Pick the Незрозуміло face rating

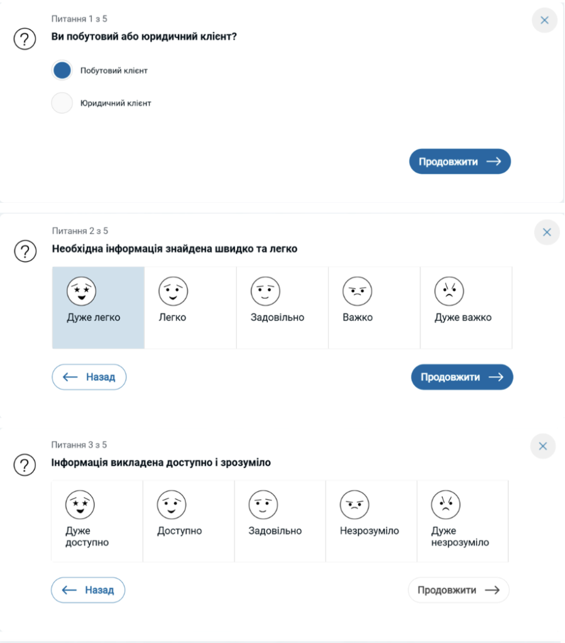(371, 521)
